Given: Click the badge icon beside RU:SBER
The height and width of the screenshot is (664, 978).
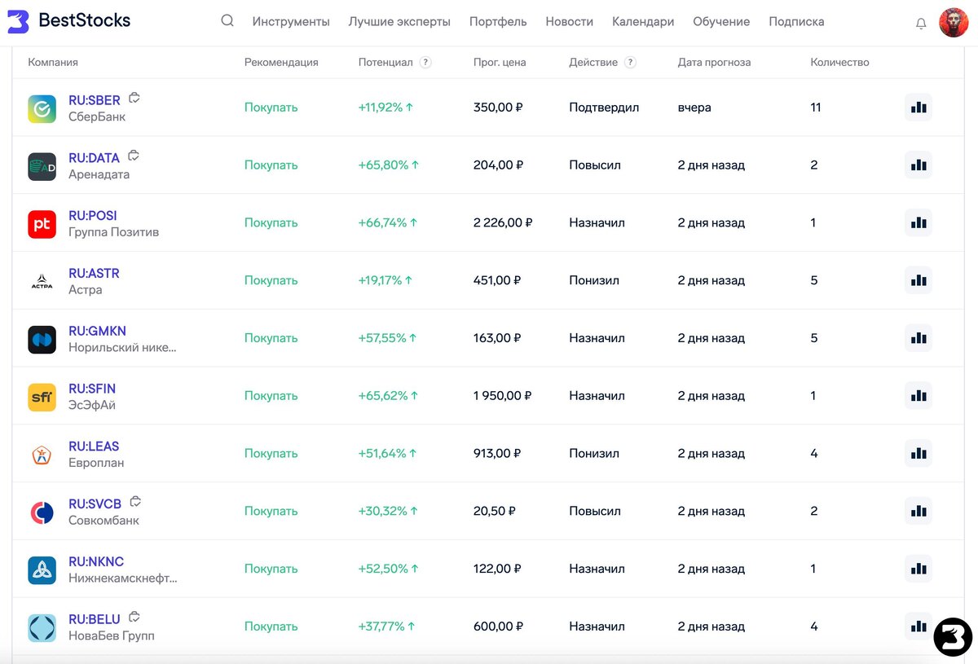Looking at the screenshot, I should click(134, 98).
